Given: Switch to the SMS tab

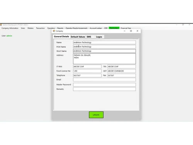Looking at the screenshot, I should [89, 37].
